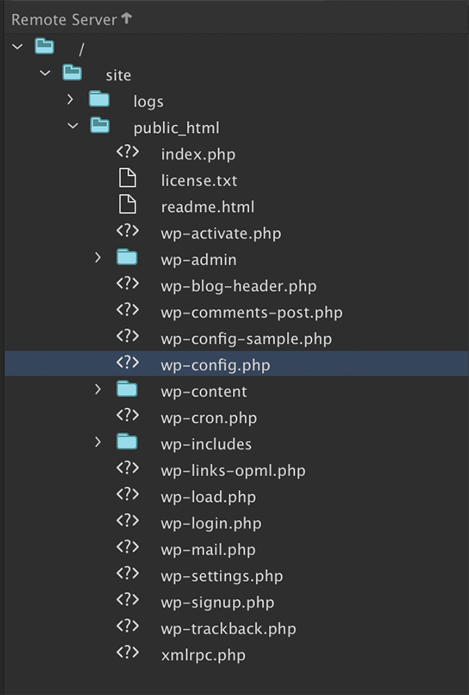Click the logs folder icon
469x695 pixels.
pyautogui.click(x=99, y=101)
